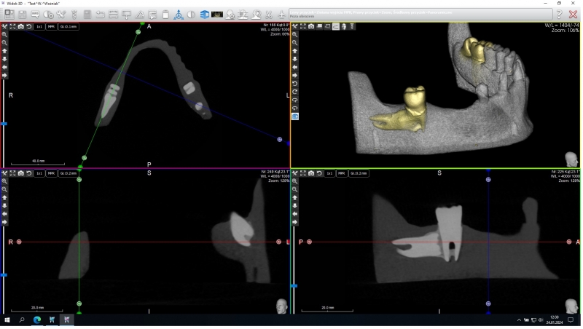
Task: Click the contrast half-circle icon
Action: (x=191, y=14)
